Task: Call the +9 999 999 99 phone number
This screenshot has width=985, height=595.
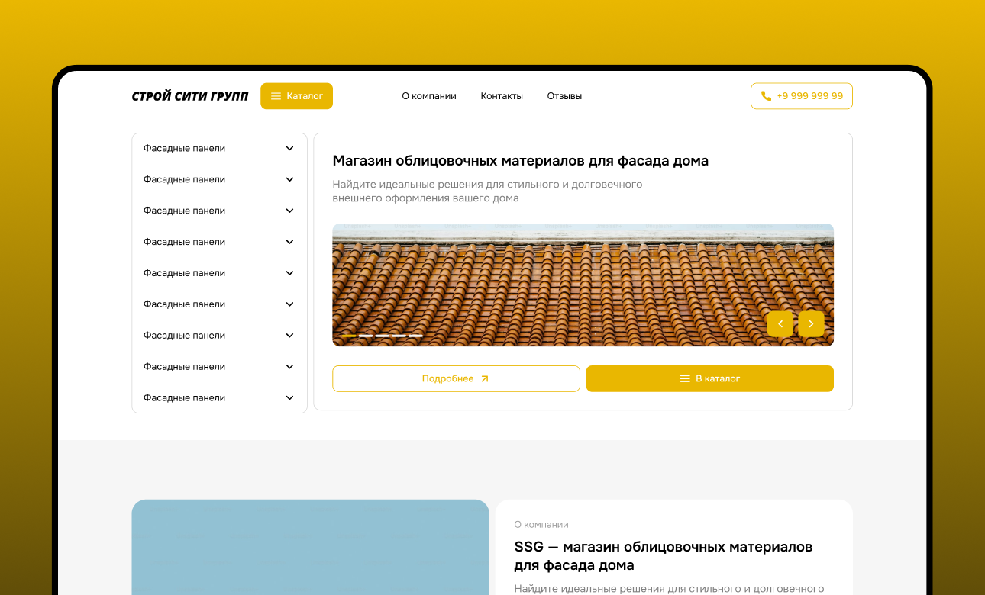Action: pyautogui.click(x=801, y=95)
